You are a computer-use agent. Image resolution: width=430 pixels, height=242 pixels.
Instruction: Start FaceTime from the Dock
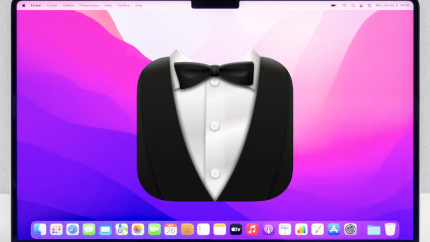tap(154, 230)
